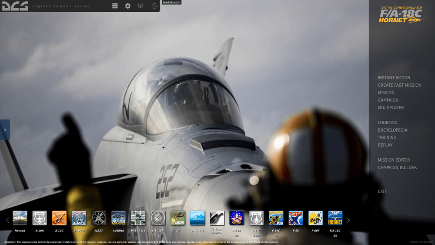Click Exit to quit DCS
The image size is (435, 245).
tap(382, 191)
